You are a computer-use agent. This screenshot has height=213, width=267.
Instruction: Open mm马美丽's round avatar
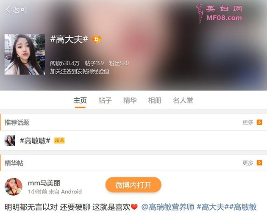(x=14, y=187)
